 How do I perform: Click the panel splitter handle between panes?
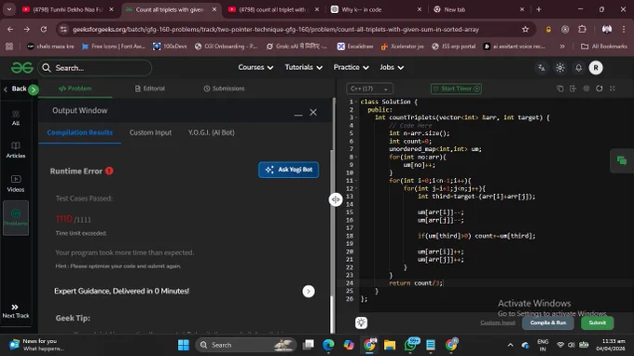coord(336,199)
